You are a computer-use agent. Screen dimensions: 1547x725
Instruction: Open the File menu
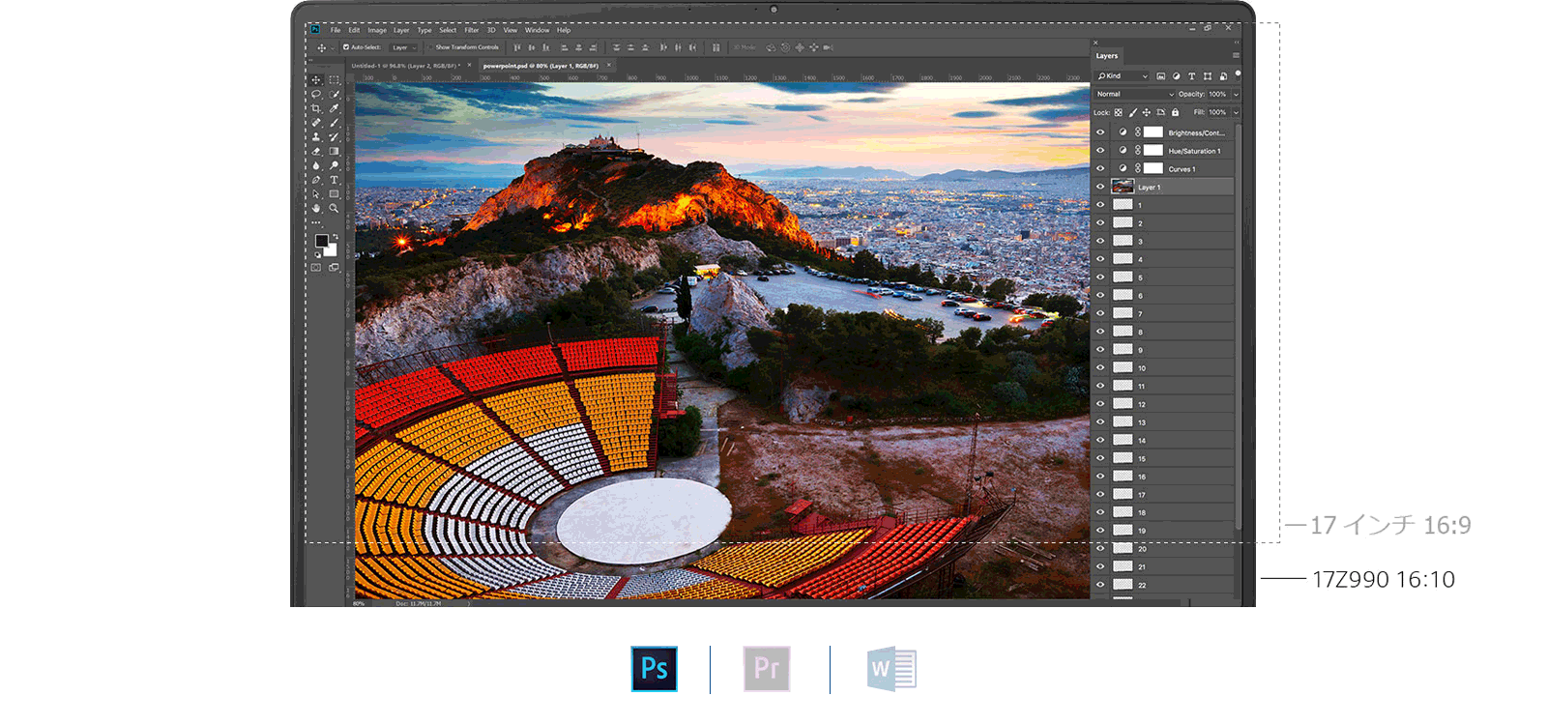point(336,30)
